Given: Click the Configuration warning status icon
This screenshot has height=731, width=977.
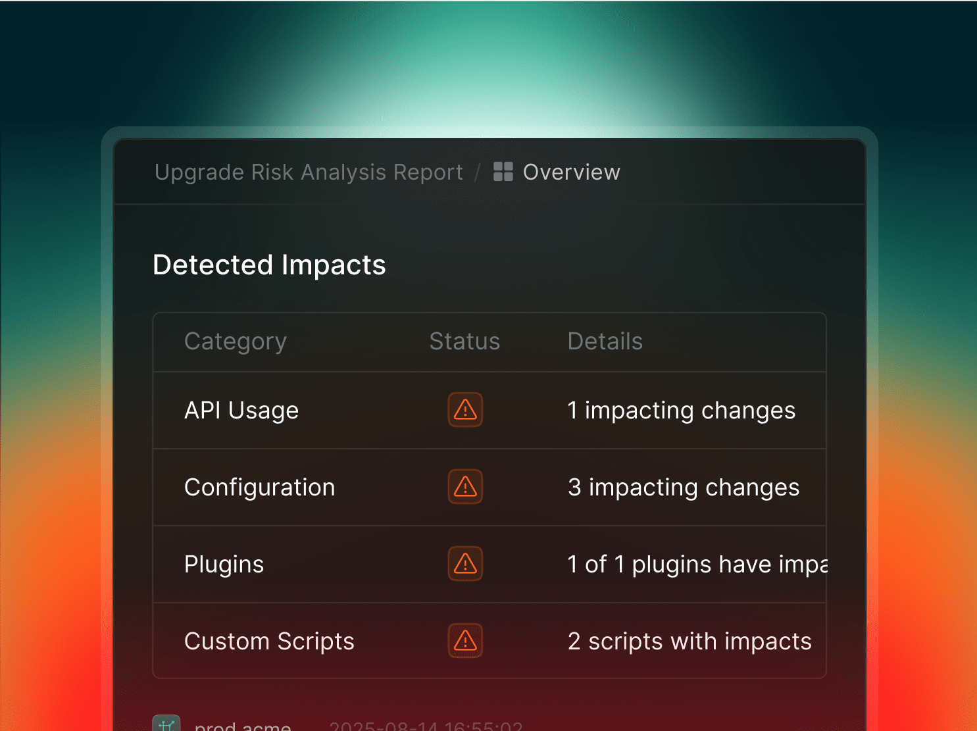Looking at the screenshot, I should [465, 487].
